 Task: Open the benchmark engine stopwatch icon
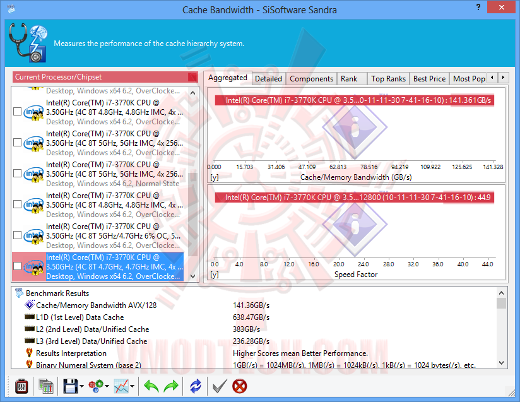click(21, 386)
